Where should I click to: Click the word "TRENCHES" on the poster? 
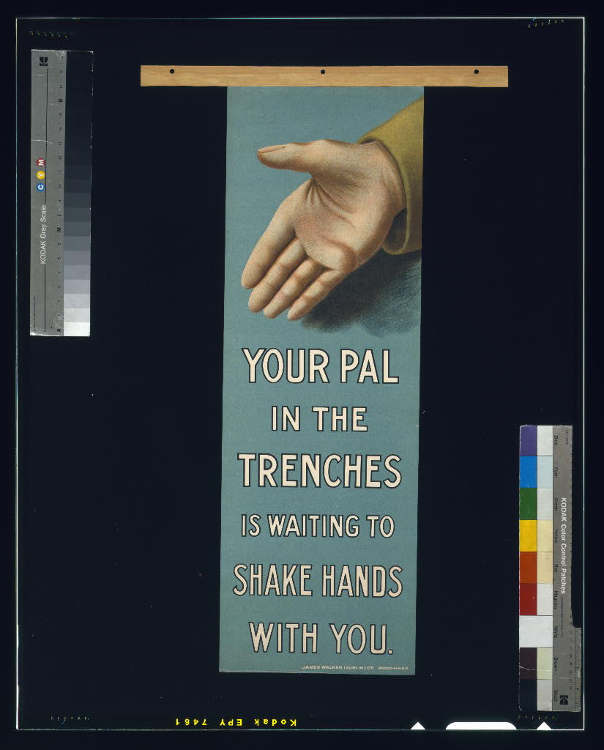[319, 471]
